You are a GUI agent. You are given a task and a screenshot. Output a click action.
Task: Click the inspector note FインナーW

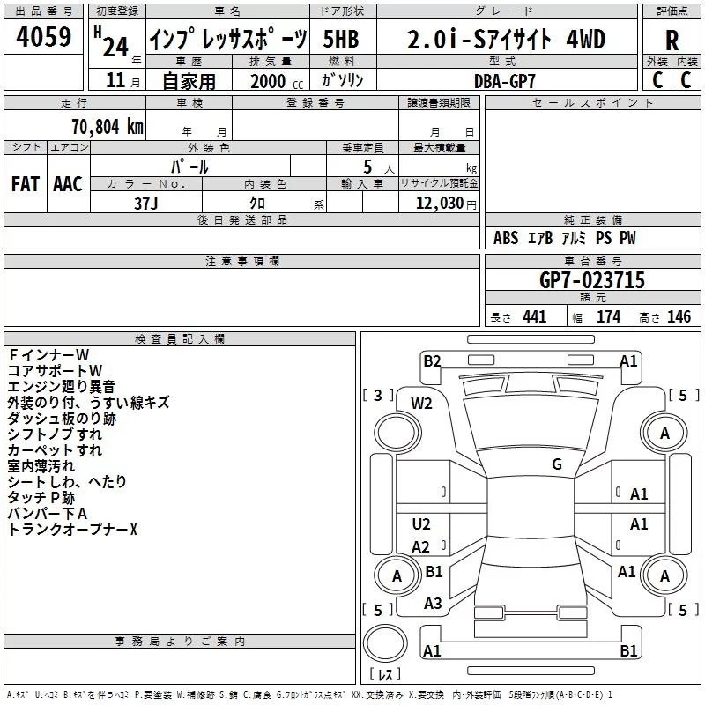pyautogui.click(x=48, y=355)
